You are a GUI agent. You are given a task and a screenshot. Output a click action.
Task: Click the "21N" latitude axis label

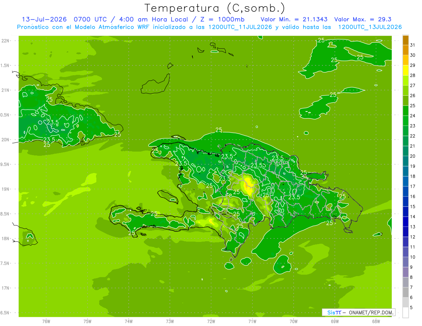click(5, 90)
